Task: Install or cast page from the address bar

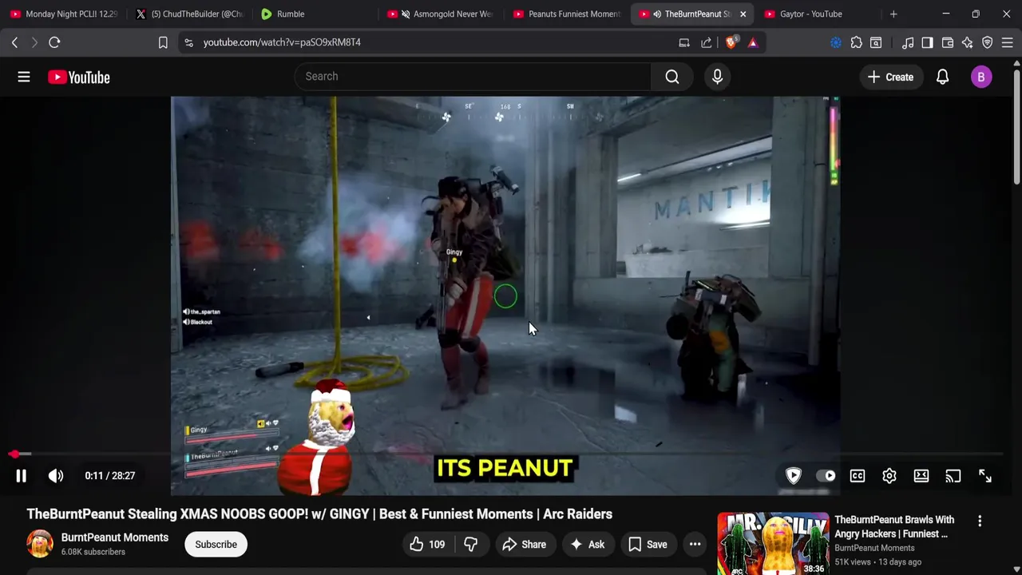Action: [684, 42]
